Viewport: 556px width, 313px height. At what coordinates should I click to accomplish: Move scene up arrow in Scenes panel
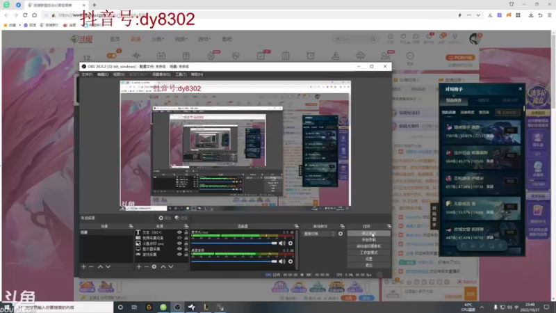click(x=100, y=266)
